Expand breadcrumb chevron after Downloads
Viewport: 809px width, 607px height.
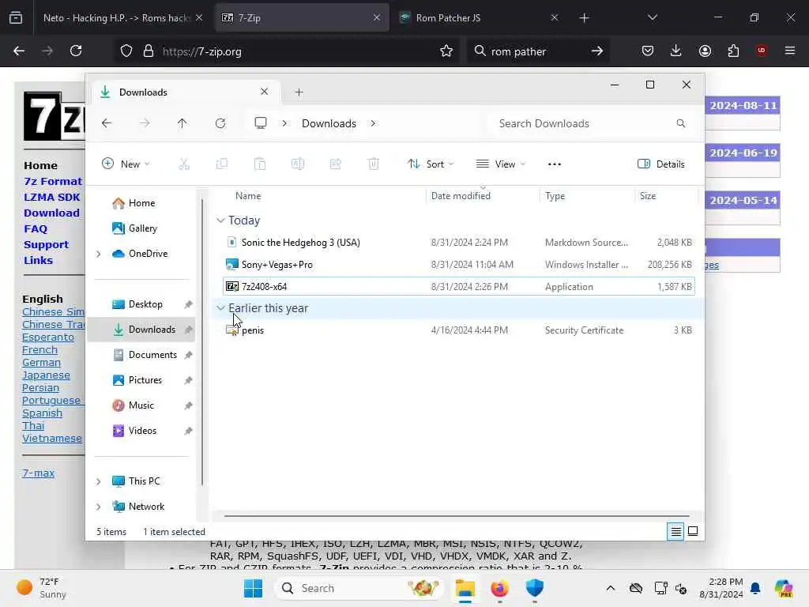373,123
